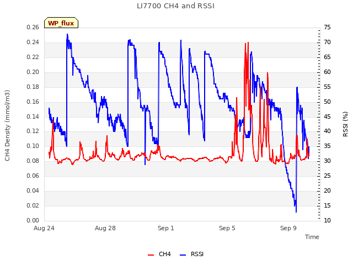
Task: Click the Time axis label
Action: coord(312,237)
